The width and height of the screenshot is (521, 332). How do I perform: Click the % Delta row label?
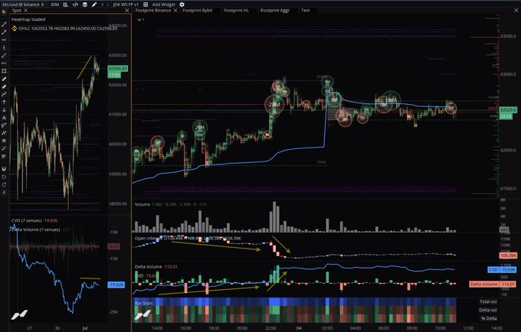(x=489, y=318)
